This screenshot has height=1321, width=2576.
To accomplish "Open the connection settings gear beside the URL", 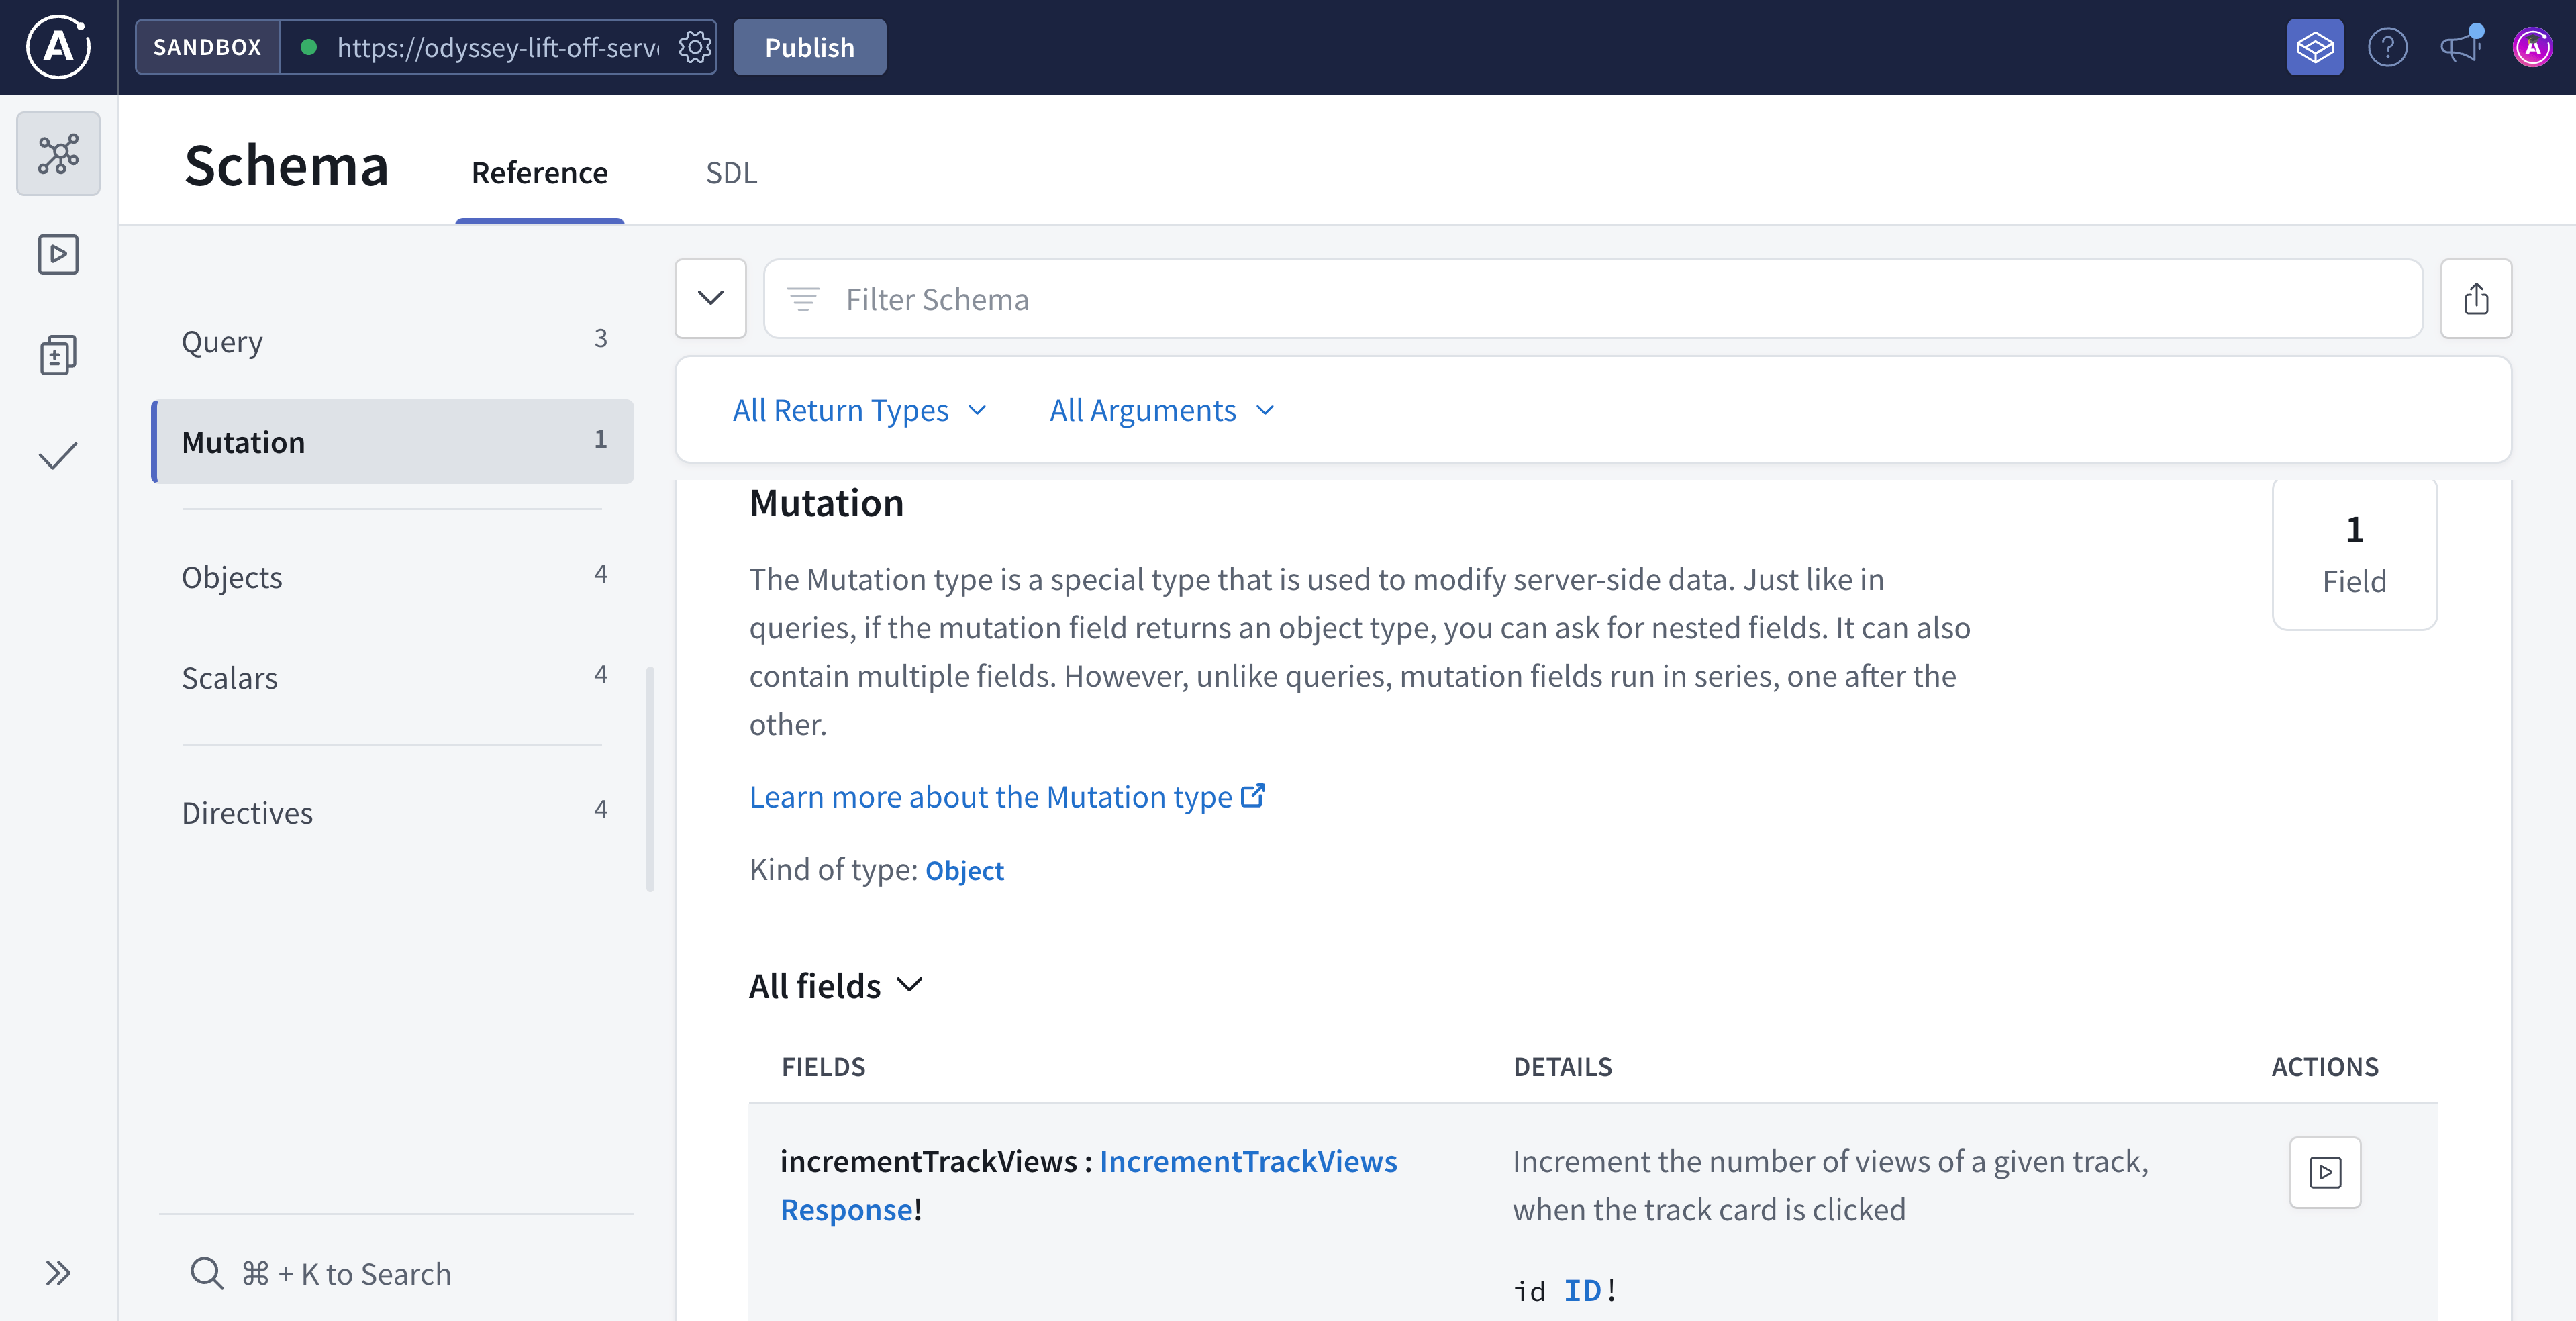I will [694, 46].
